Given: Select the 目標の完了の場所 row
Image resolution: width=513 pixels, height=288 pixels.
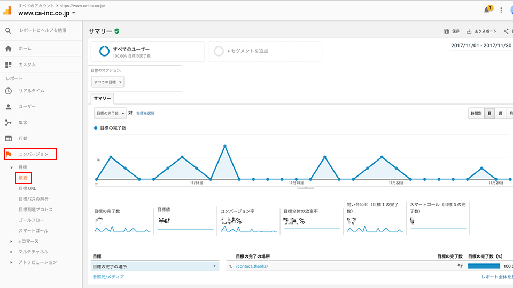Looking at the screenshot, I should point(155,267).
